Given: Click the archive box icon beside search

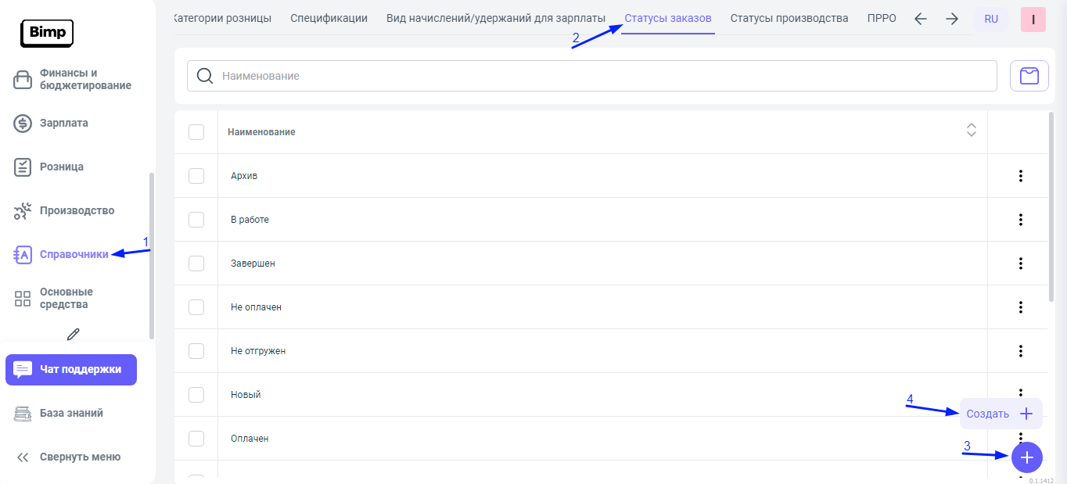Looking at the screenshot, I should tap(1029, 76).
